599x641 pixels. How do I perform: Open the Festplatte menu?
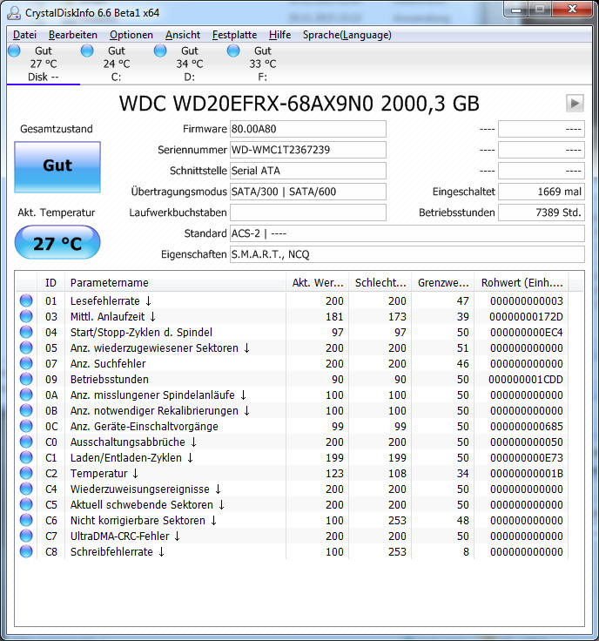click(234, 35)
